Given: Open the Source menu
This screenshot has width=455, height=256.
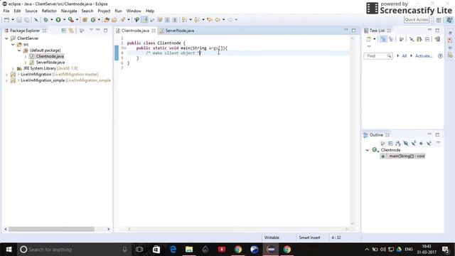Looking at the screenshot, I should coord(31,11).
